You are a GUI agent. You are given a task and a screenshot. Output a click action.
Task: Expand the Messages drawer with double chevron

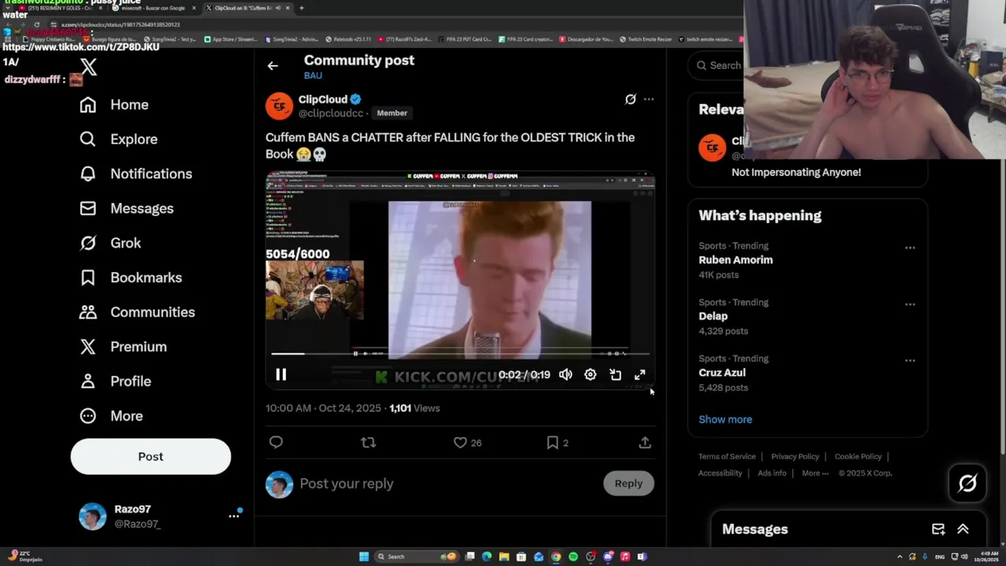click(x=963, y=529)
